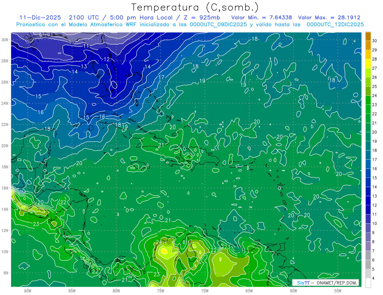Viewport: 383px width, 295px height.
Task: Click the "75W" longitude axis label
Action: click(x=161, y=291)
